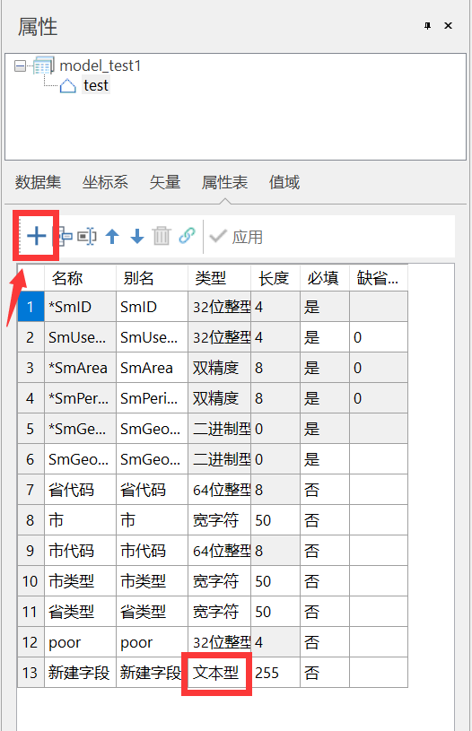
Task: Move field up with the up arrow
Action: [x=112, y=237]
